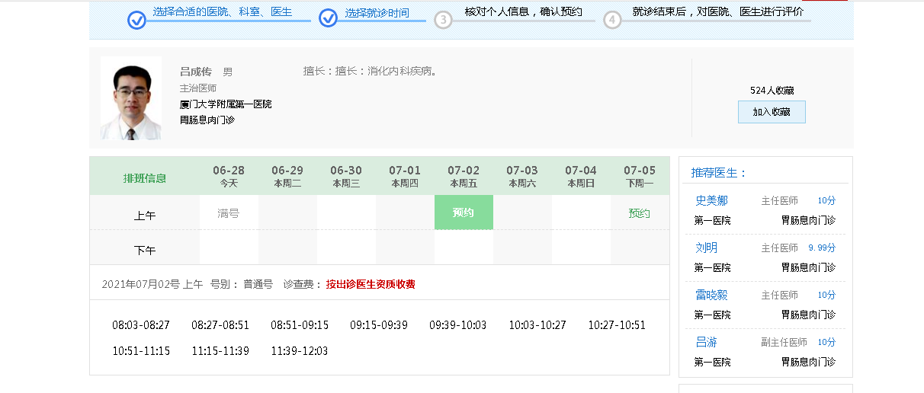Select the 11:39-12:03 time slot
Screen dimensions: 924x393
point(300,351)
